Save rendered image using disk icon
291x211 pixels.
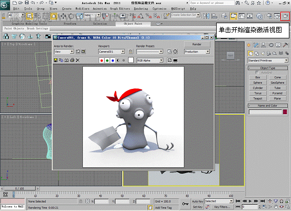pyautogui.click(x=55, y=60)
